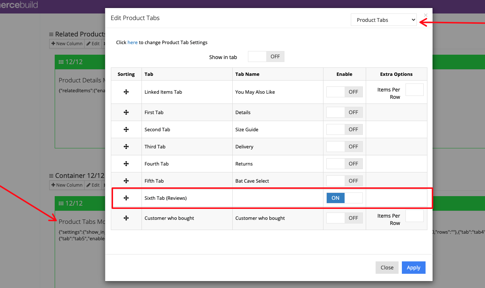Click the drag icon on Customer who bought row
The height and width of the screenshot is (288, 485).
126,218
